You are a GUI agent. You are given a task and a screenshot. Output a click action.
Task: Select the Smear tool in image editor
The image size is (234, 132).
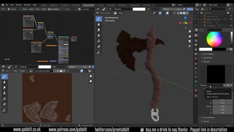pos(4,88)
